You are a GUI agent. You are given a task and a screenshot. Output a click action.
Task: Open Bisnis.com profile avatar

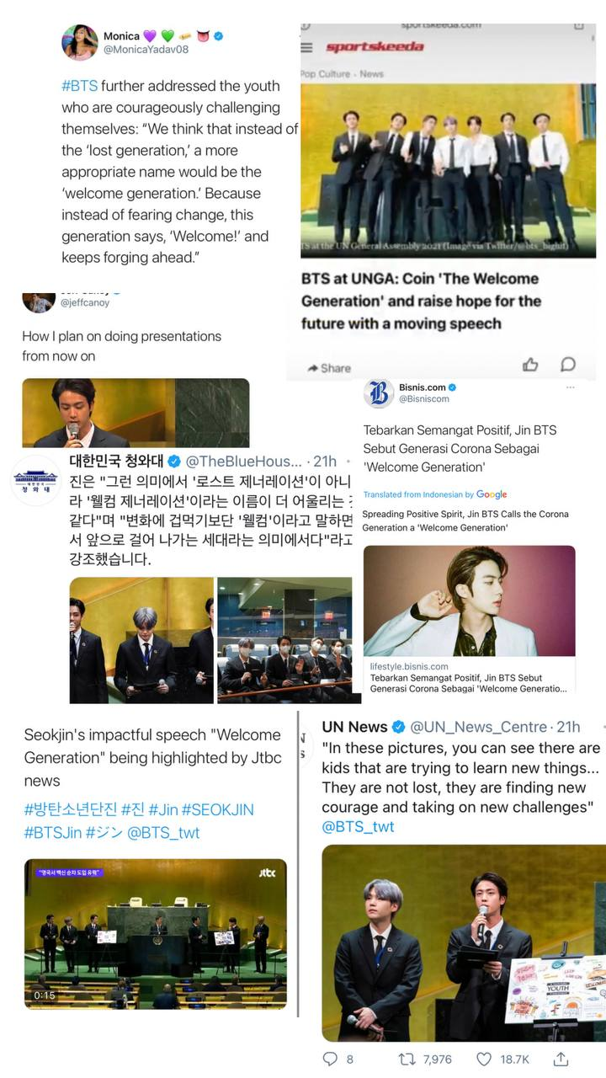tap(379, 392)
